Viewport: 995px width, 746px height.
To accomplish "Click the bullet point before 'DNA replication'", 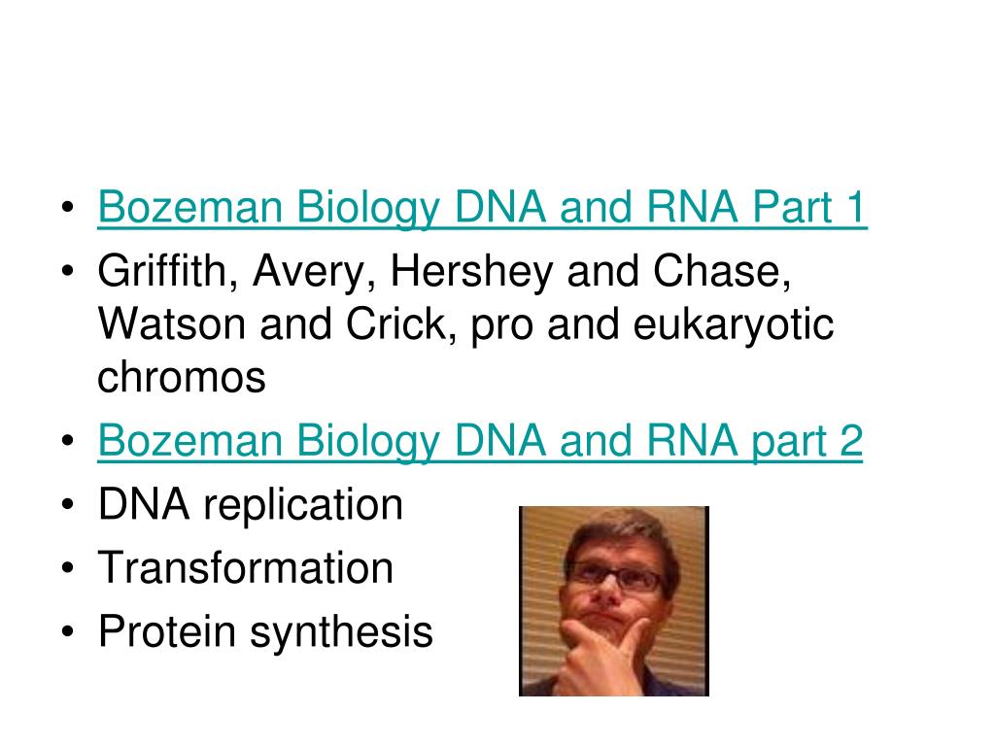I will (68, 505).
